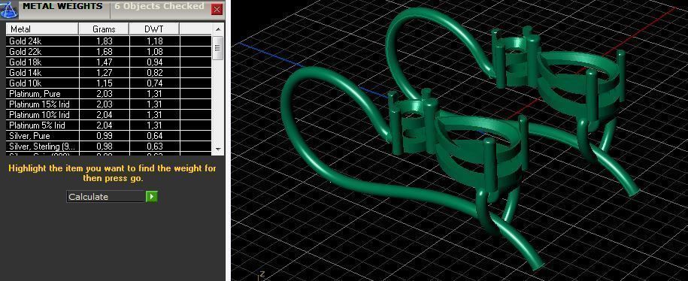
Task: Select the Silver, Pure row
Action: point(109,135)
